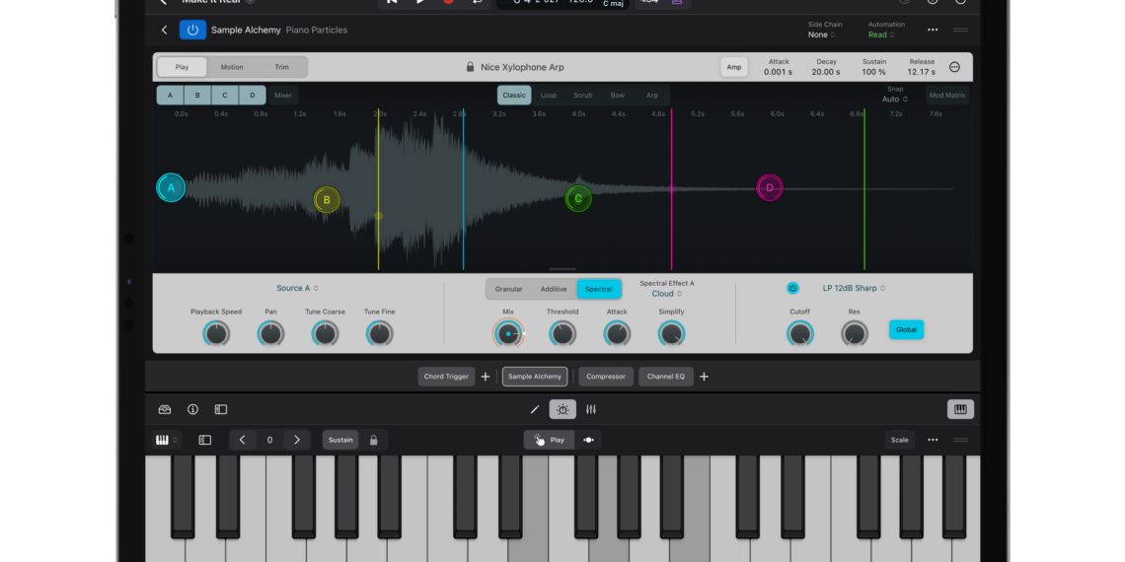This screenshot has width=1125, height=562.
Task: Click the sustain lock icon
Action: point(373,440)
